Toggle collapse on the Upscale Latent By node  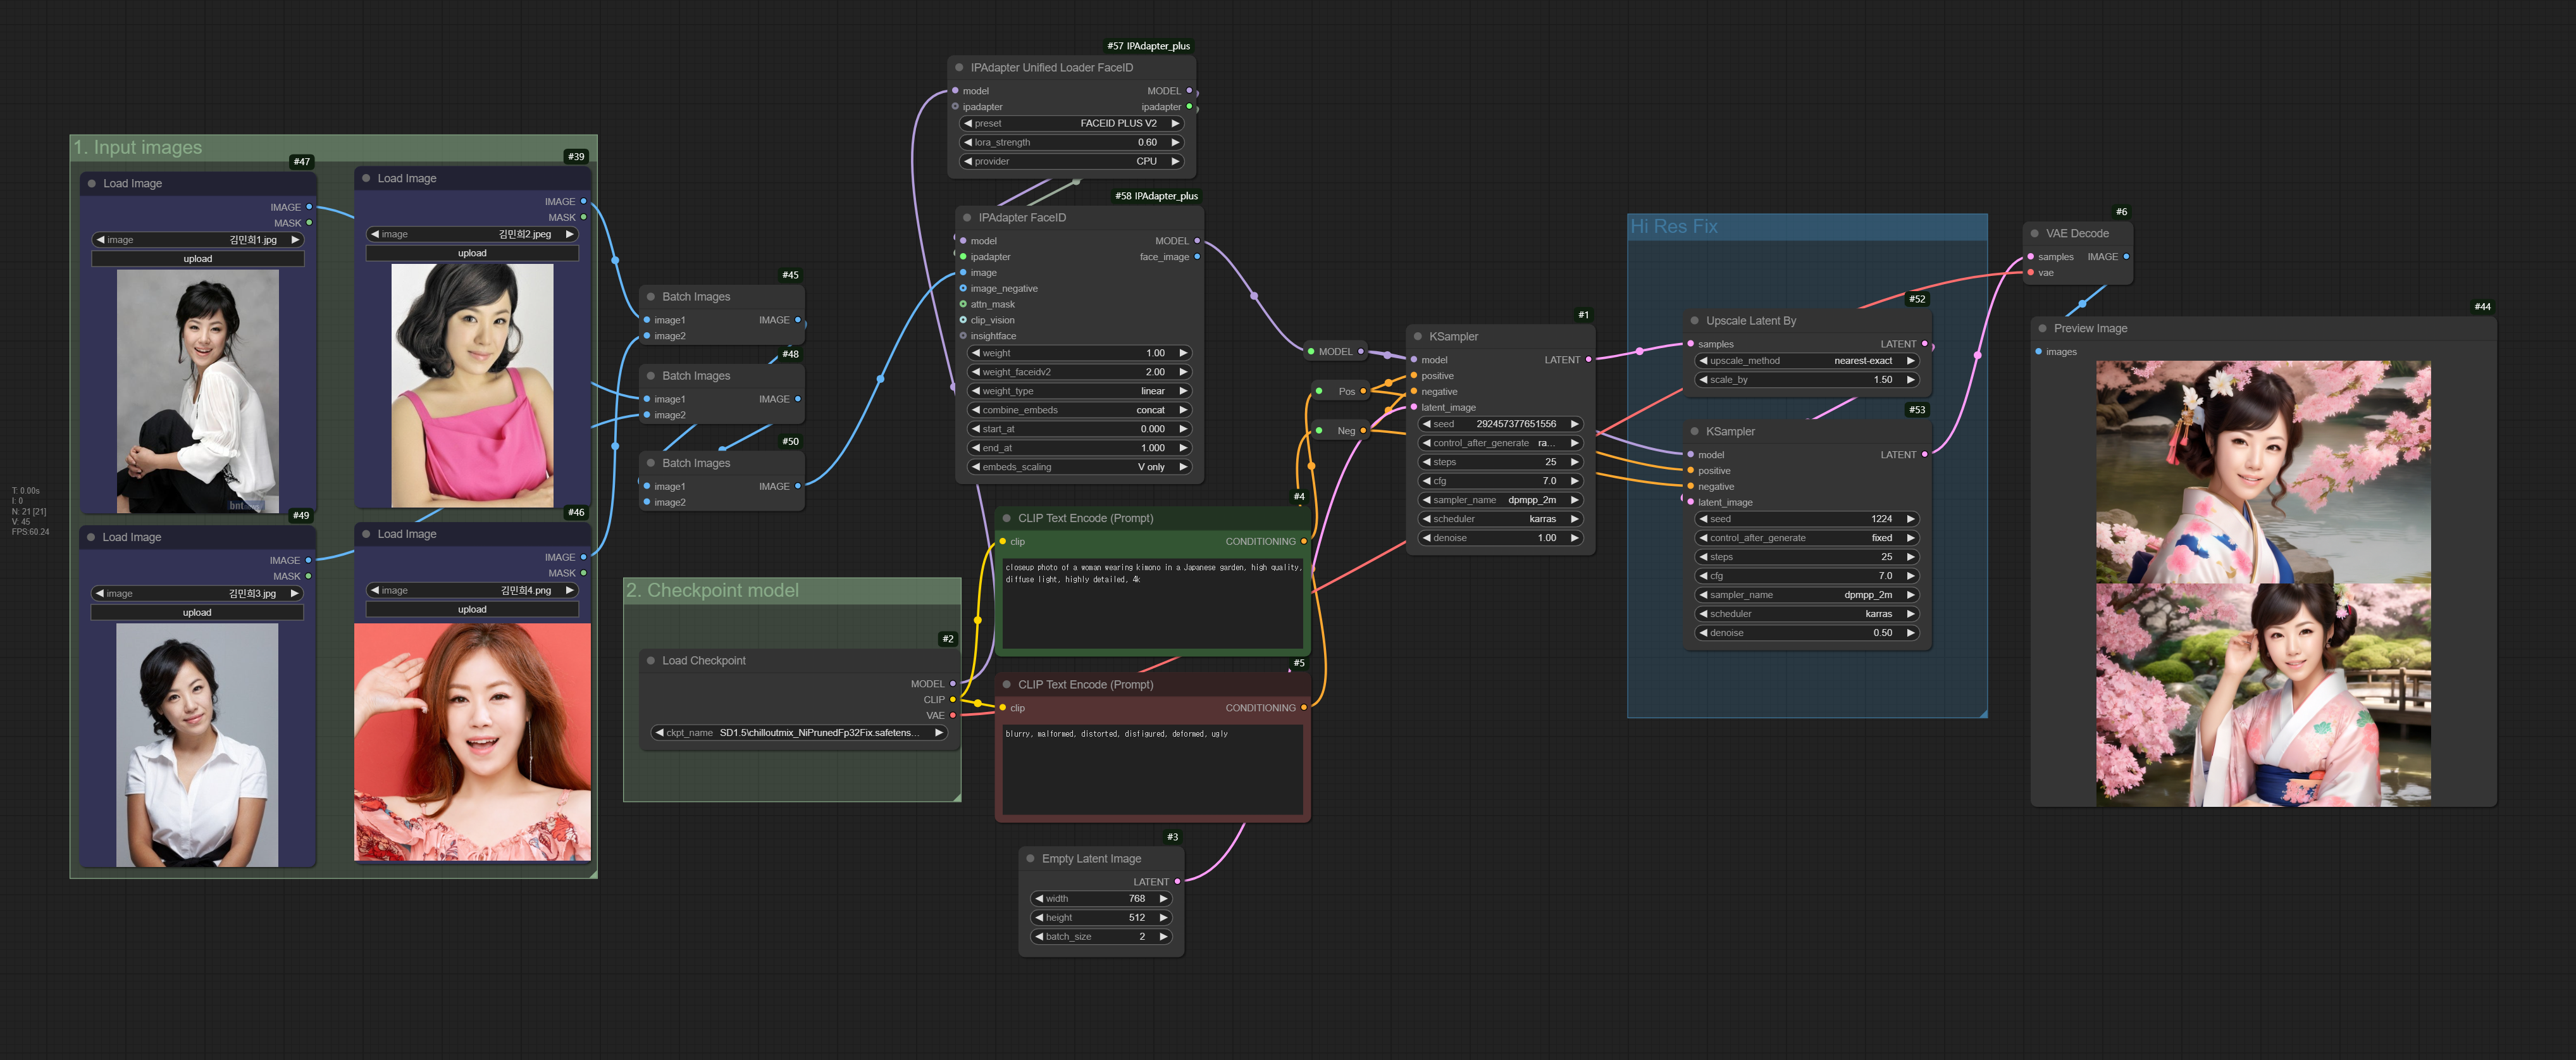click(1694, 321)
